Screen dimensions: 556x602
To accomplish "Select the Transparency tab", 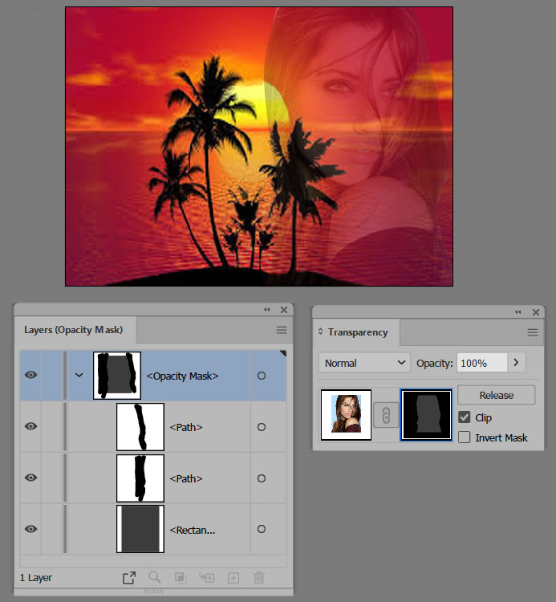I will tap(358, 332).
